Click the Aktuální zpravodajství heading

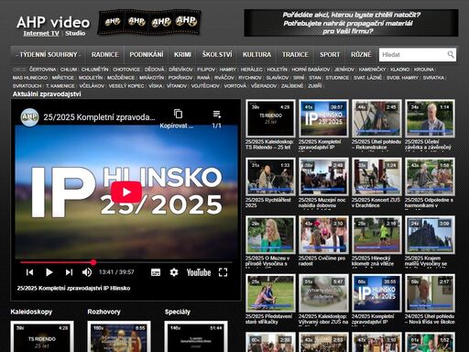click(47, 94)
